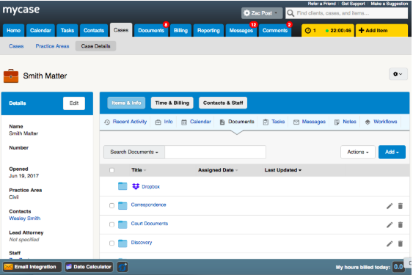The width and height of the screenshot is (413, 275).
Task: Sort by Title column
Action: pos(139,170)
